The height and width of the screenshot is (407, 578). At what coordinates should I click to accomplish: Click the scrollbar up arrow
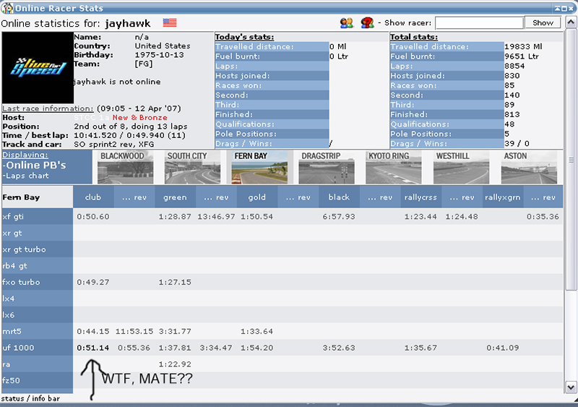[571, 23]
